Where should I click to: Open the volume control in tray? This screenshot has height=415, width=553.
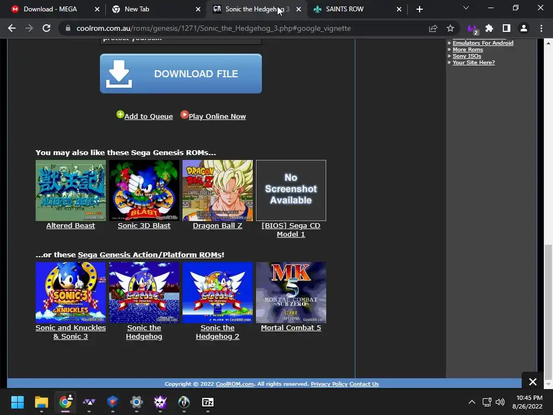[500, 402]
